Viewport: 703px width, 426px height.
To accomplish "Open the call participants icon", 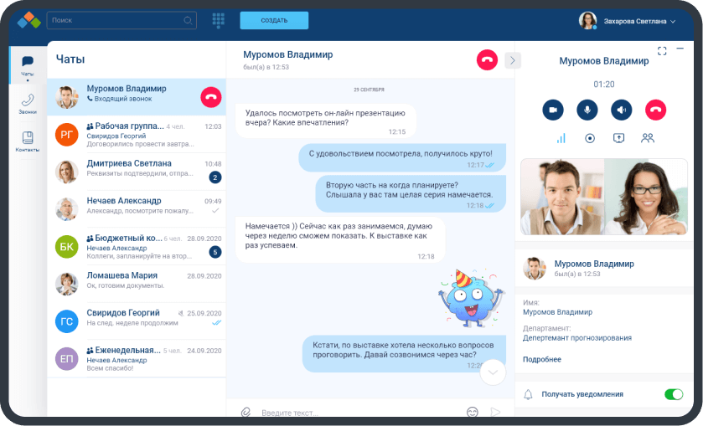I will point(647,138).
